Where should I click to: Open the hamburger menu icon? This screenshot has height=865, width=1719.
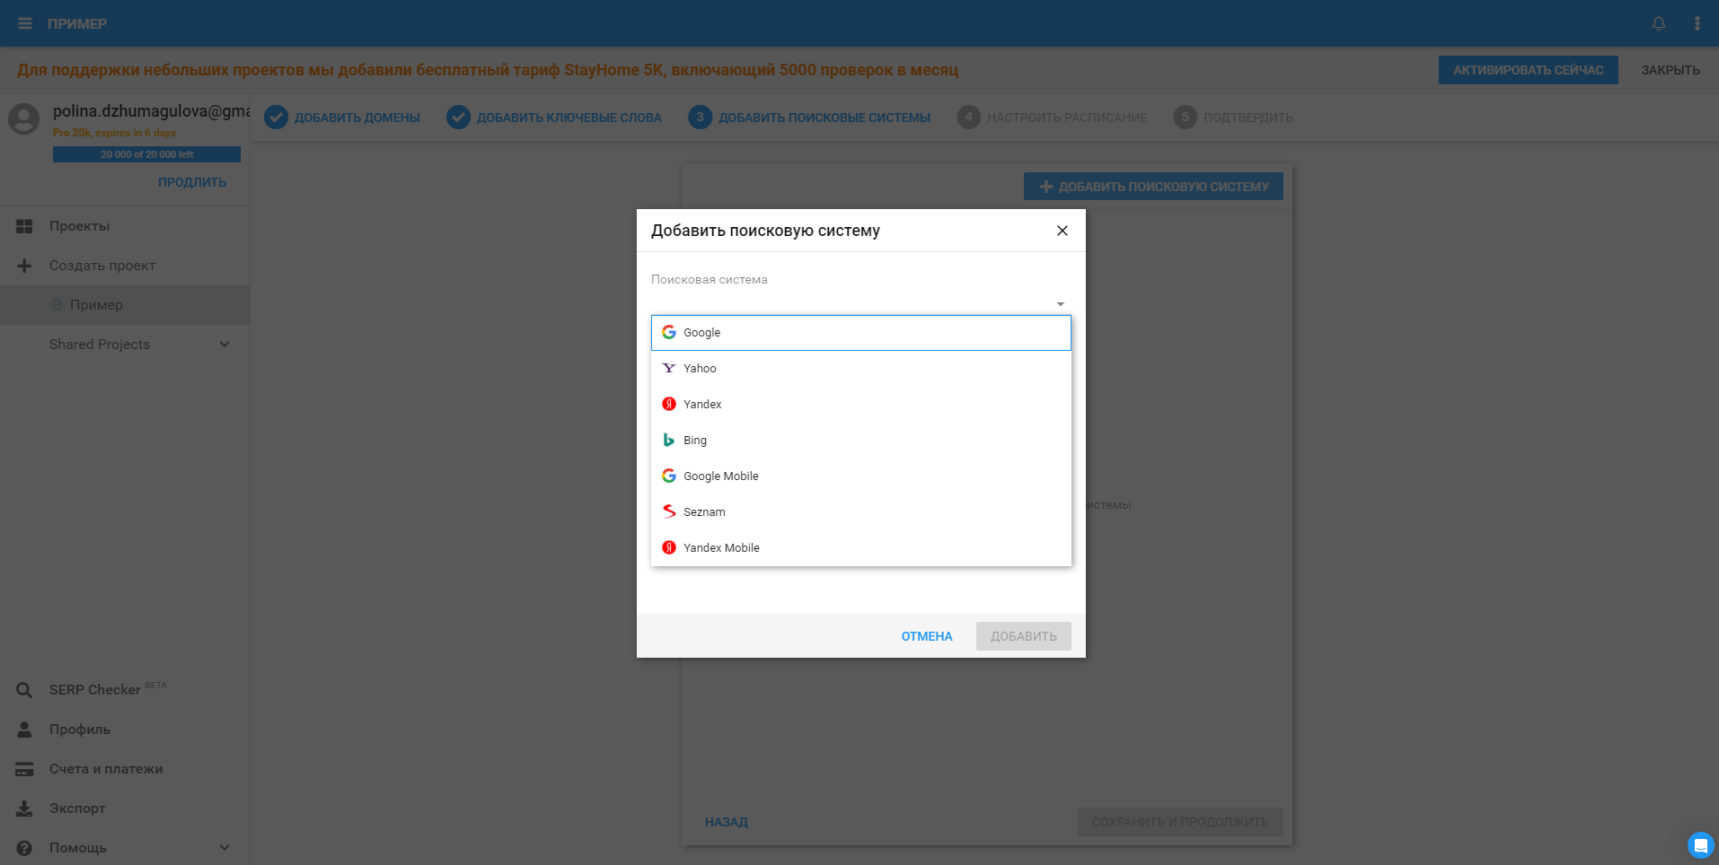[x=25, y=23]
